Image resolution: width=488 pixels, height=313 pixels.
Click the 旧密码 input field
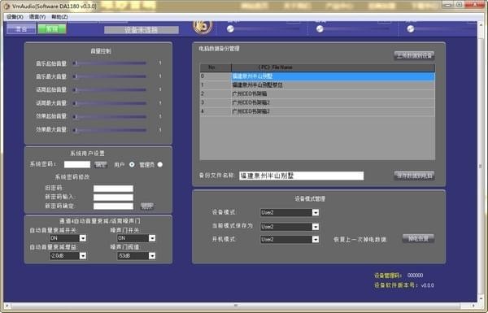coord(113,189)
